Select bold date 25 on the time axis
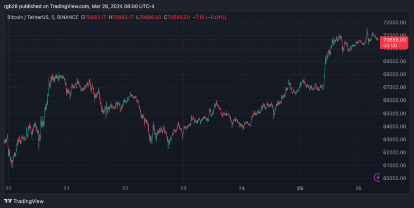Viewport: 414px width, 208px height. (300, 188)
